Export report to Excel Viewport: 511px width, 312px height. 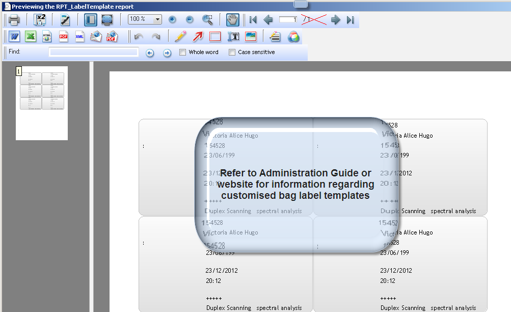(x=31, y=37)
